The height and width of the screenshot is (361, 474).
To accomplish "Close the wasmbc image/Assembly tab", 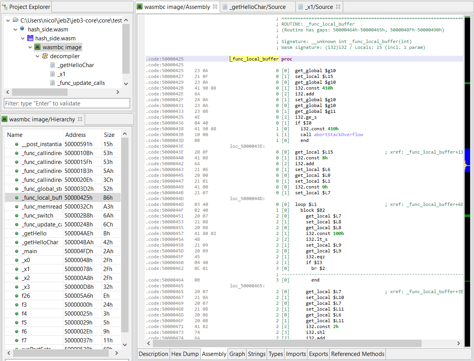I will pos(215,7).
